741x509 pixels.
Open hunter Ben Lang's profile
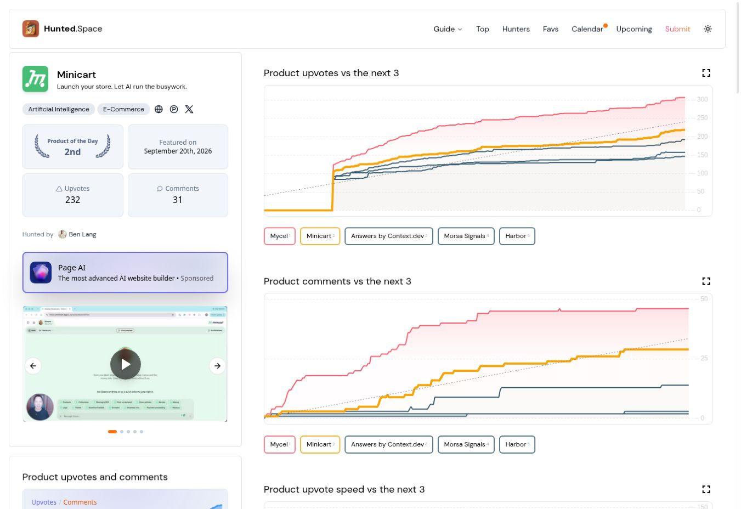click(82, 234)
